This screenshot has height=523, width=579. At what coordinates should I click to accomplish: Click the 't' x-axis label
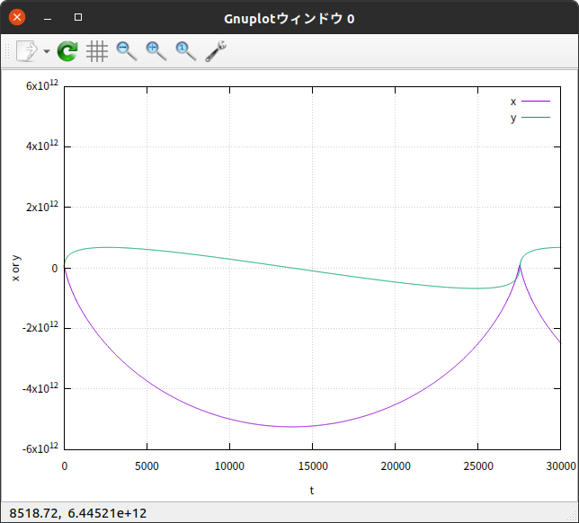coord(312,490)
